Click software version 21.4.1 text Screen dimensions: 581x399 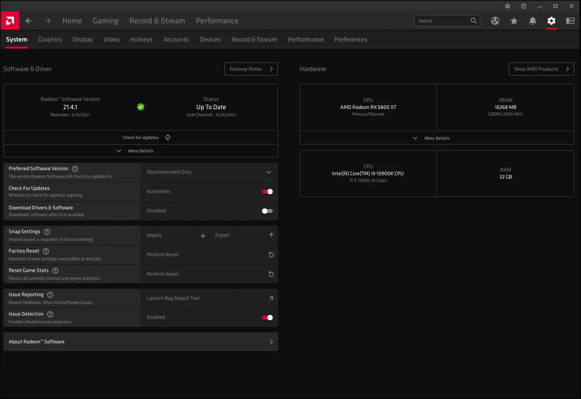70,107
